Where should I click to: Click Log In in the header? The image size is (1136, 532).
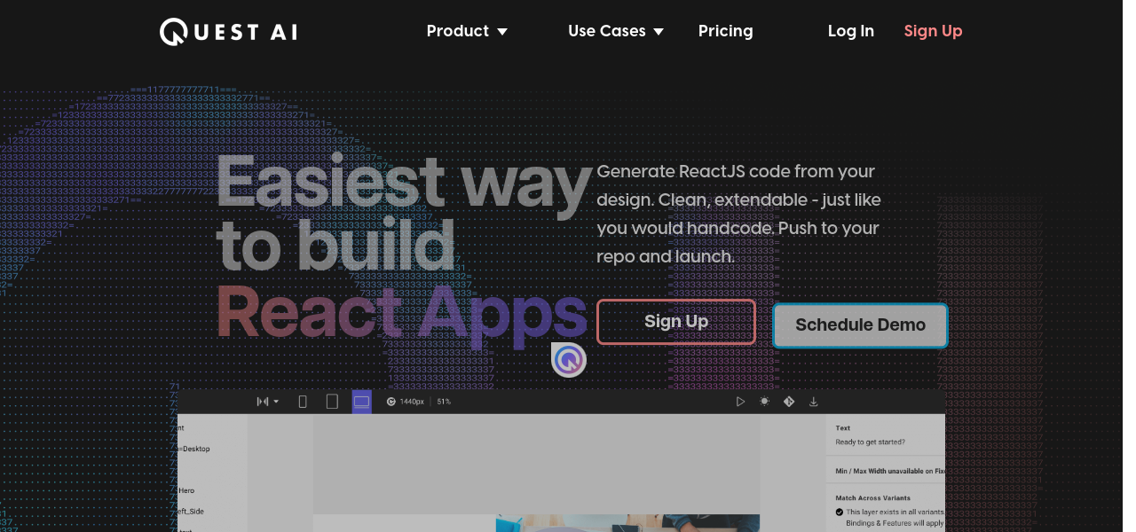[850, 31]
